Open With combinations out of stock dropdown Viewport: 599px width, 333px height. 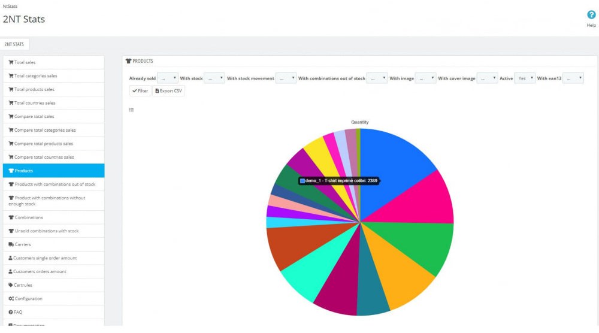coord(377,78)
